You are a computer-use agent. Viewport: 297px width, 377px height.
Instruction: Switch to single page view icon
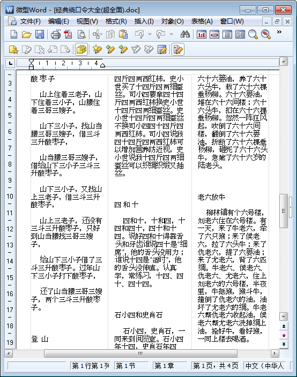coord(227,35)
